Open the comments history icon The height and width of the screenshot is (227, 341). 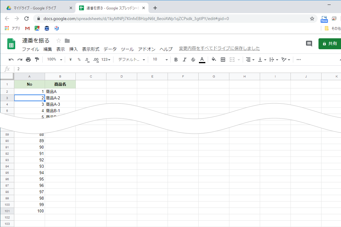[x=309, y=44]
